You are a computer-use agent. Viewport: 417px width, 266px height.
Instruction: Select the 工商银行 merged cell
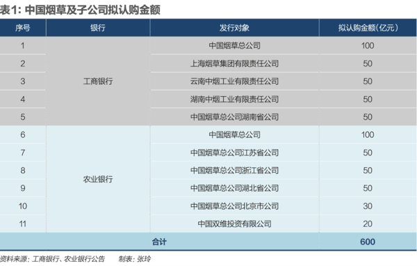pos(98,81)
